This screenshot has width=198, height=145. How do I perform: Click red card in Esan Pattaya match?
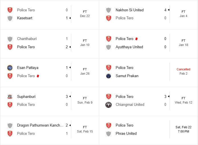[x=38, y=76]
